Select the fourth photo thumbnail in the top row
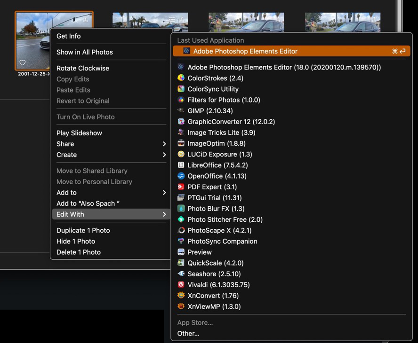Image resolution: width=418 pixels, height=343 pixels. point(343,22)
